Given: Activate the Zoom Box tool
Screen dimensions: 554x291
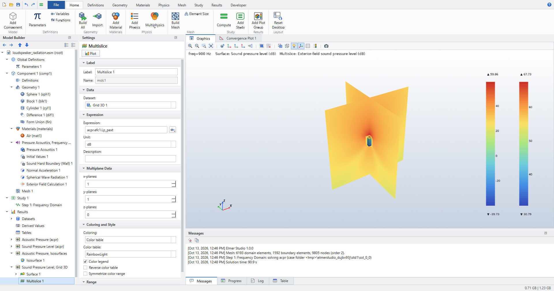Looking at the screenshot, I should pyautogui.click(x=204, y=46).
